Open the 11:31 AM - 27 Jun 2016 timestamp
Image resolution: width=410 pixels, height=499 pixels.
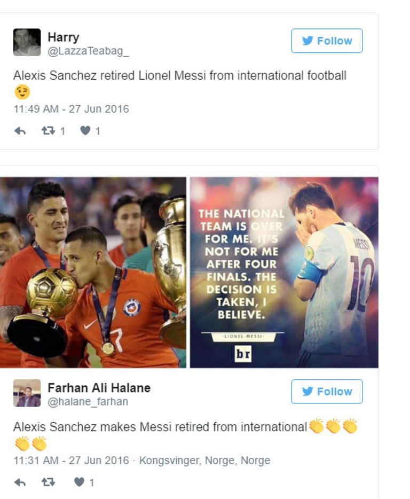click(71, 460)
